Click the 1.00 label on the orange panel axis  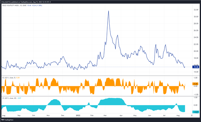[x=196, y=78]
